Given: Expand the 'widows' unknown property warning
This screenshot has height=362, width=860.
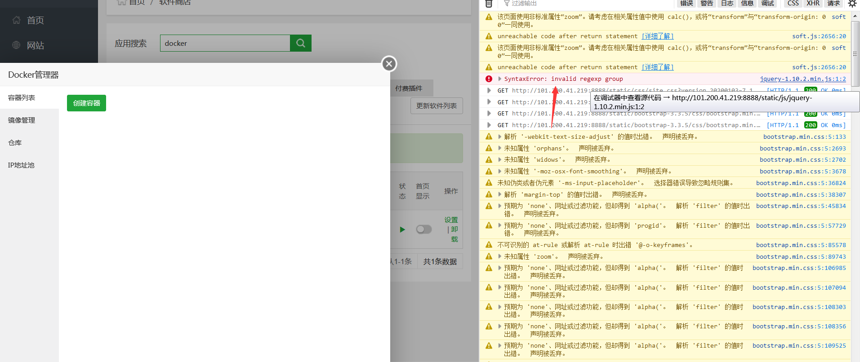Looking at the screenshot, I should (x=499, y=159).
